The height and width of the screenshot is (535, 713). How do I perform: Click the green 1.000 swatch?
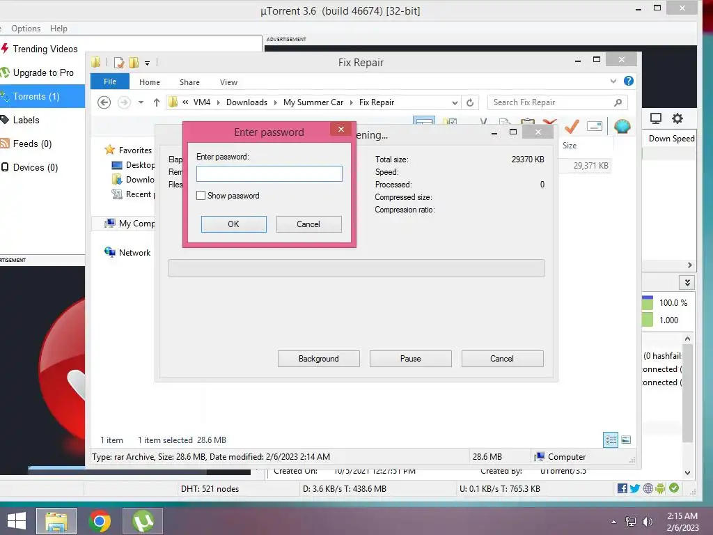point(647,319)
